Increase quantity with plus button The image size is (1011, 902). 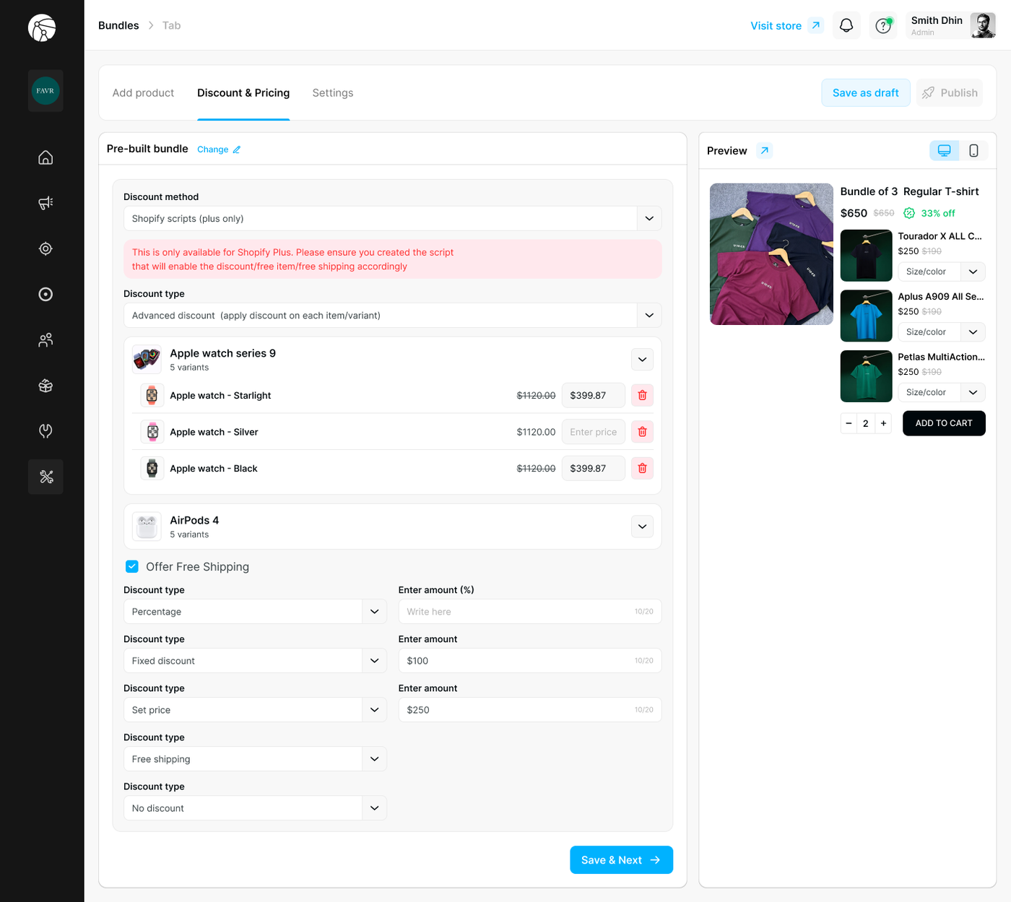pyautogui.click(x=883, y=423)
